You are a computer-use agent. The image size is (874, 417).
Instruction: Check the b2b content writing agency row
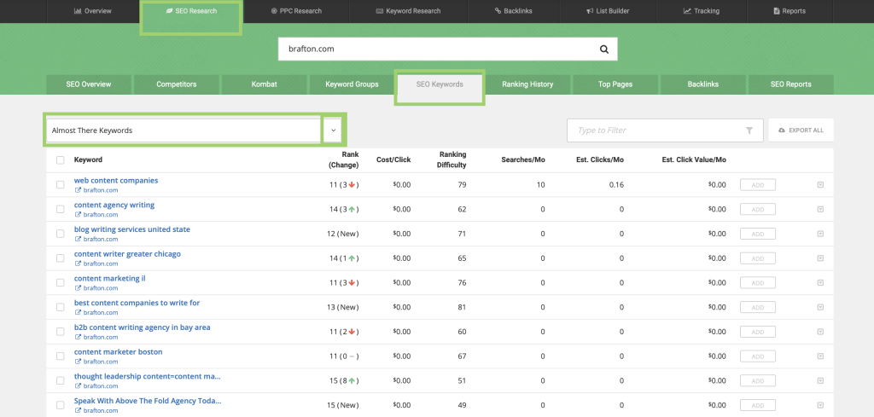click(x=61, y=332)
